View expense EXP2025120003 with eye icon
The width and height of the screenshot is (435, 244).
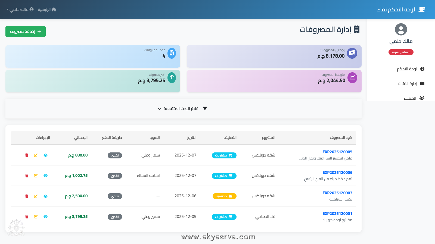(x=45, y=196)
